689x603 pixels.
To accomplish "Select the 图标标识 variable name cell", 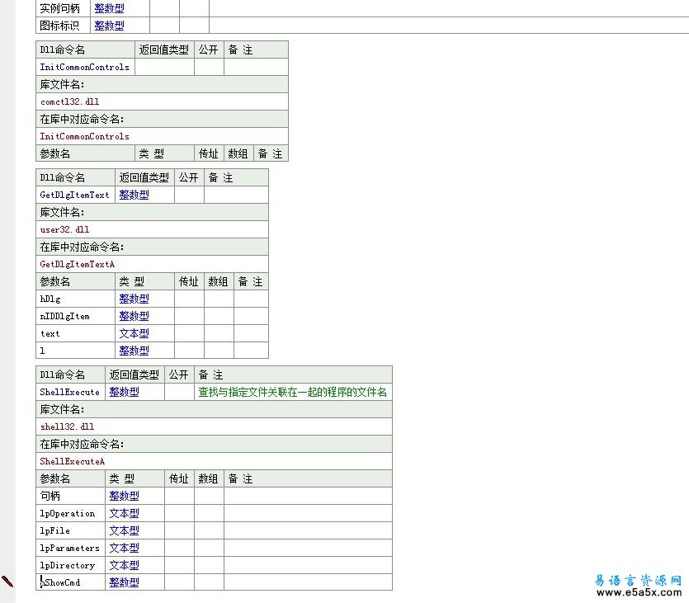I will [x=60, y=26].
